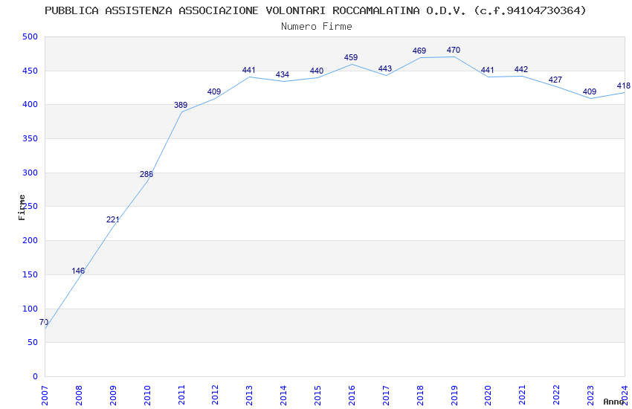Click the x-axis year 2017
The width and height of the screenshot is (632, 409).
coord(386,396)
